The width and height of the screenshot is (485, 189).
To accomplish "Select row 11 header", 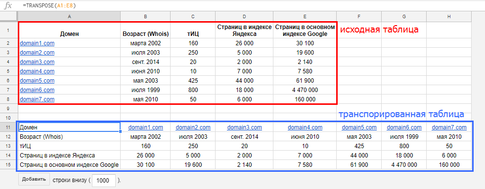I will click(9, 127).
